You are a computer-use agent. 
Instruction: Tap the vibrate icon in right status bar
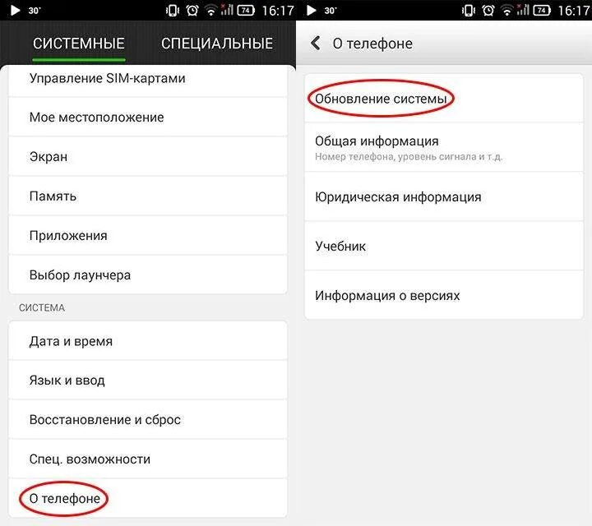(469, 10)
